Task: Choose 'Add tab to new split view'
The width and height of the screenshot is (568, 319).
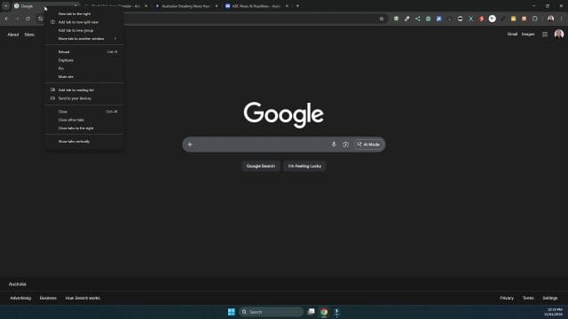Action: [84, 22]
